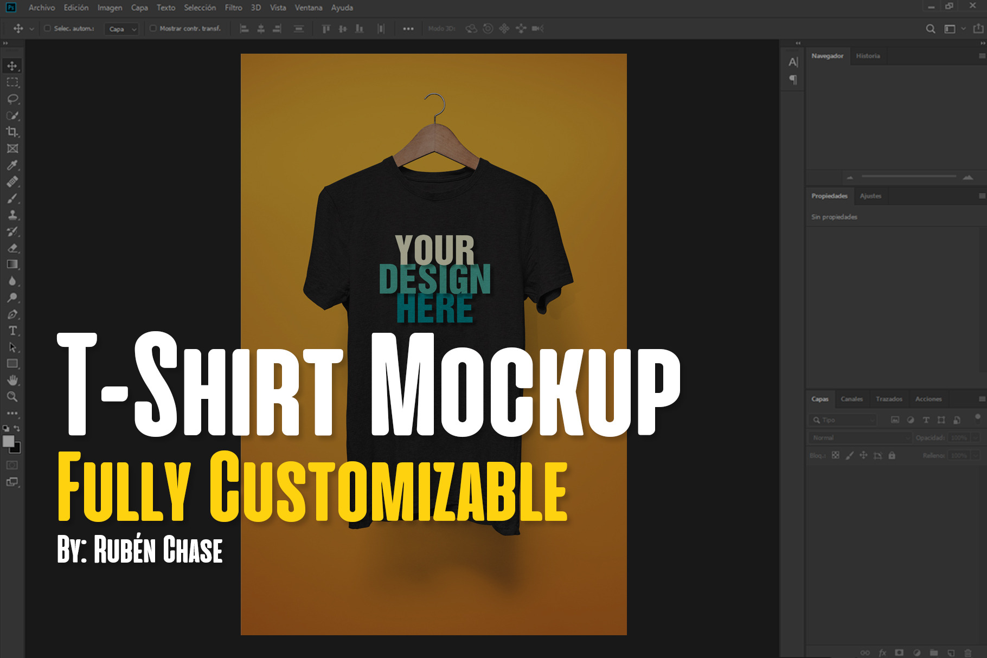The width and height of the screenshot is (987, 658).
Task: Open the Acciones tab
Action: click(x=928, y=399)
